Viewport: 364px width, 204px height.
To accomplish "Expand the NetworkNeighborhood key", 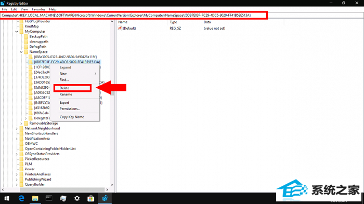I will pos(17,128).
